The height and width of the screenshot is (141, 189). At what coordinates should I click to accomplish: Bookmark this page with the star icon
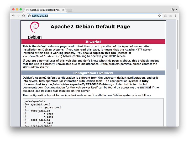[x=159, y=16]
